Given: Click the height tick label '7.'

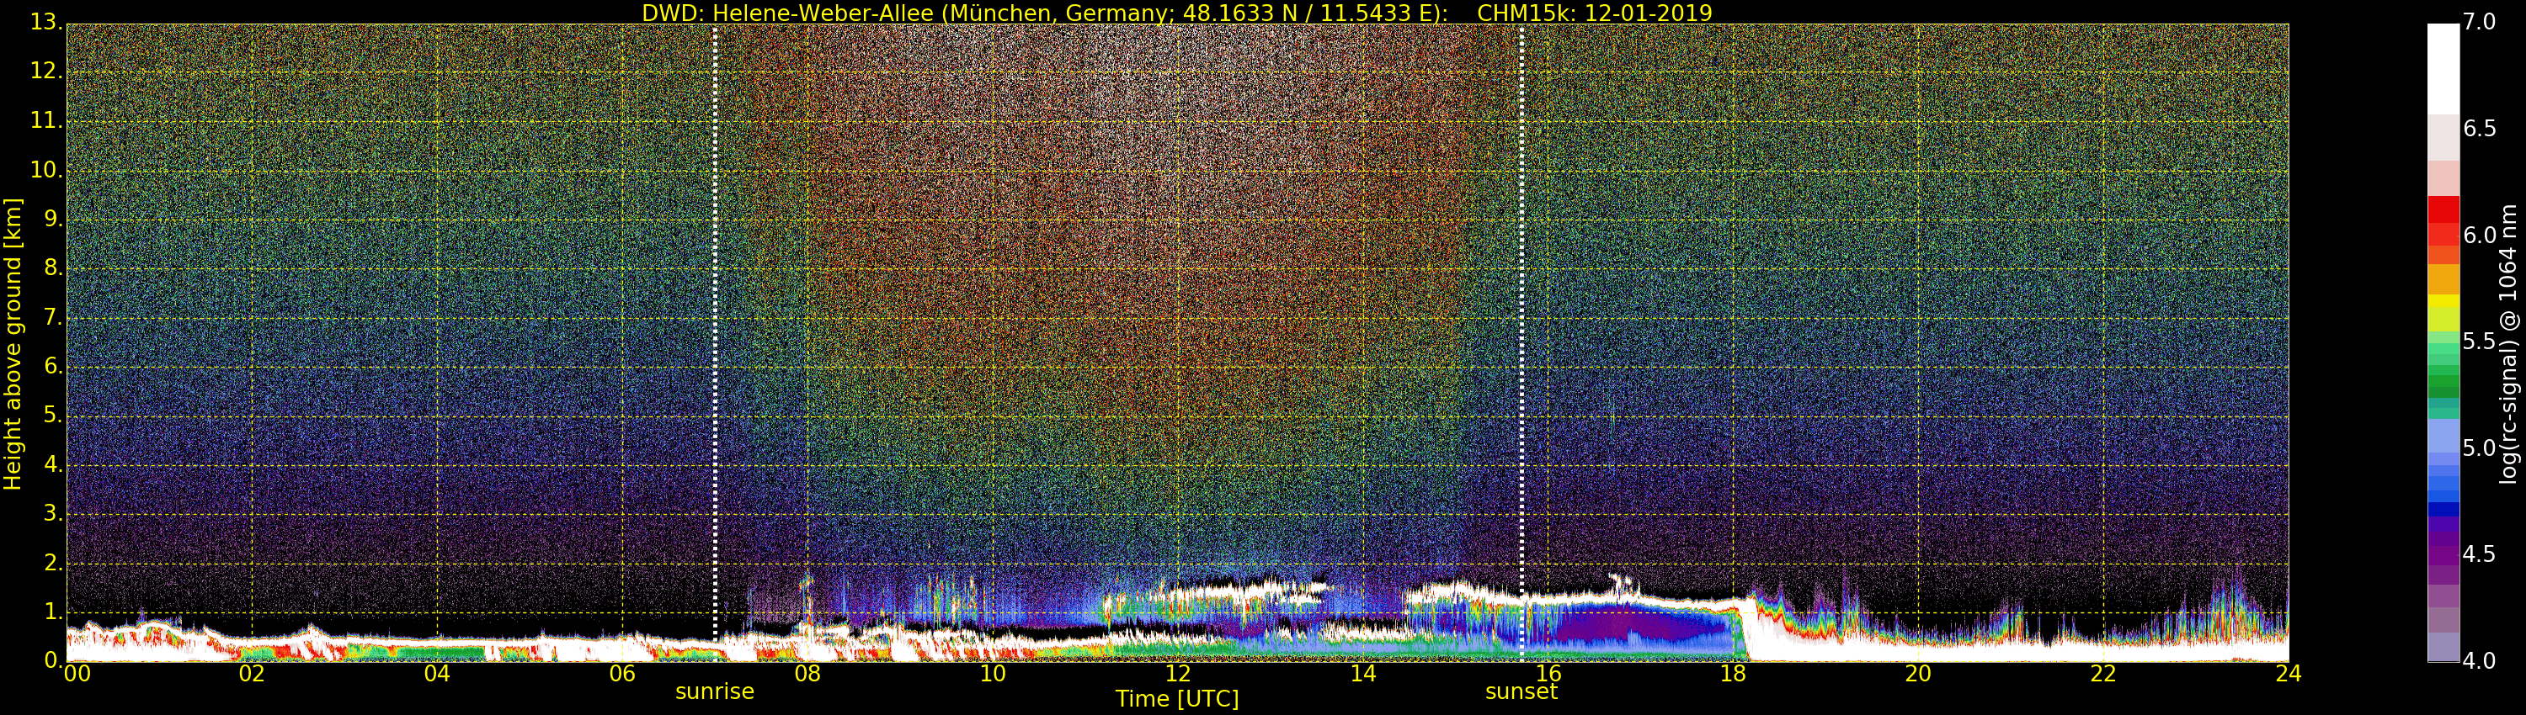Looking at the screenshot, I should (53, 317).
